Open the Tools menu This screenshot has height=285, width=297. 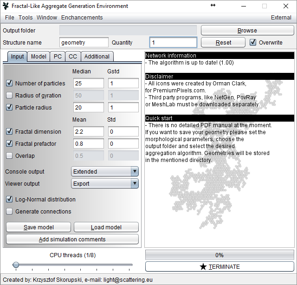(x=26, y=18)
